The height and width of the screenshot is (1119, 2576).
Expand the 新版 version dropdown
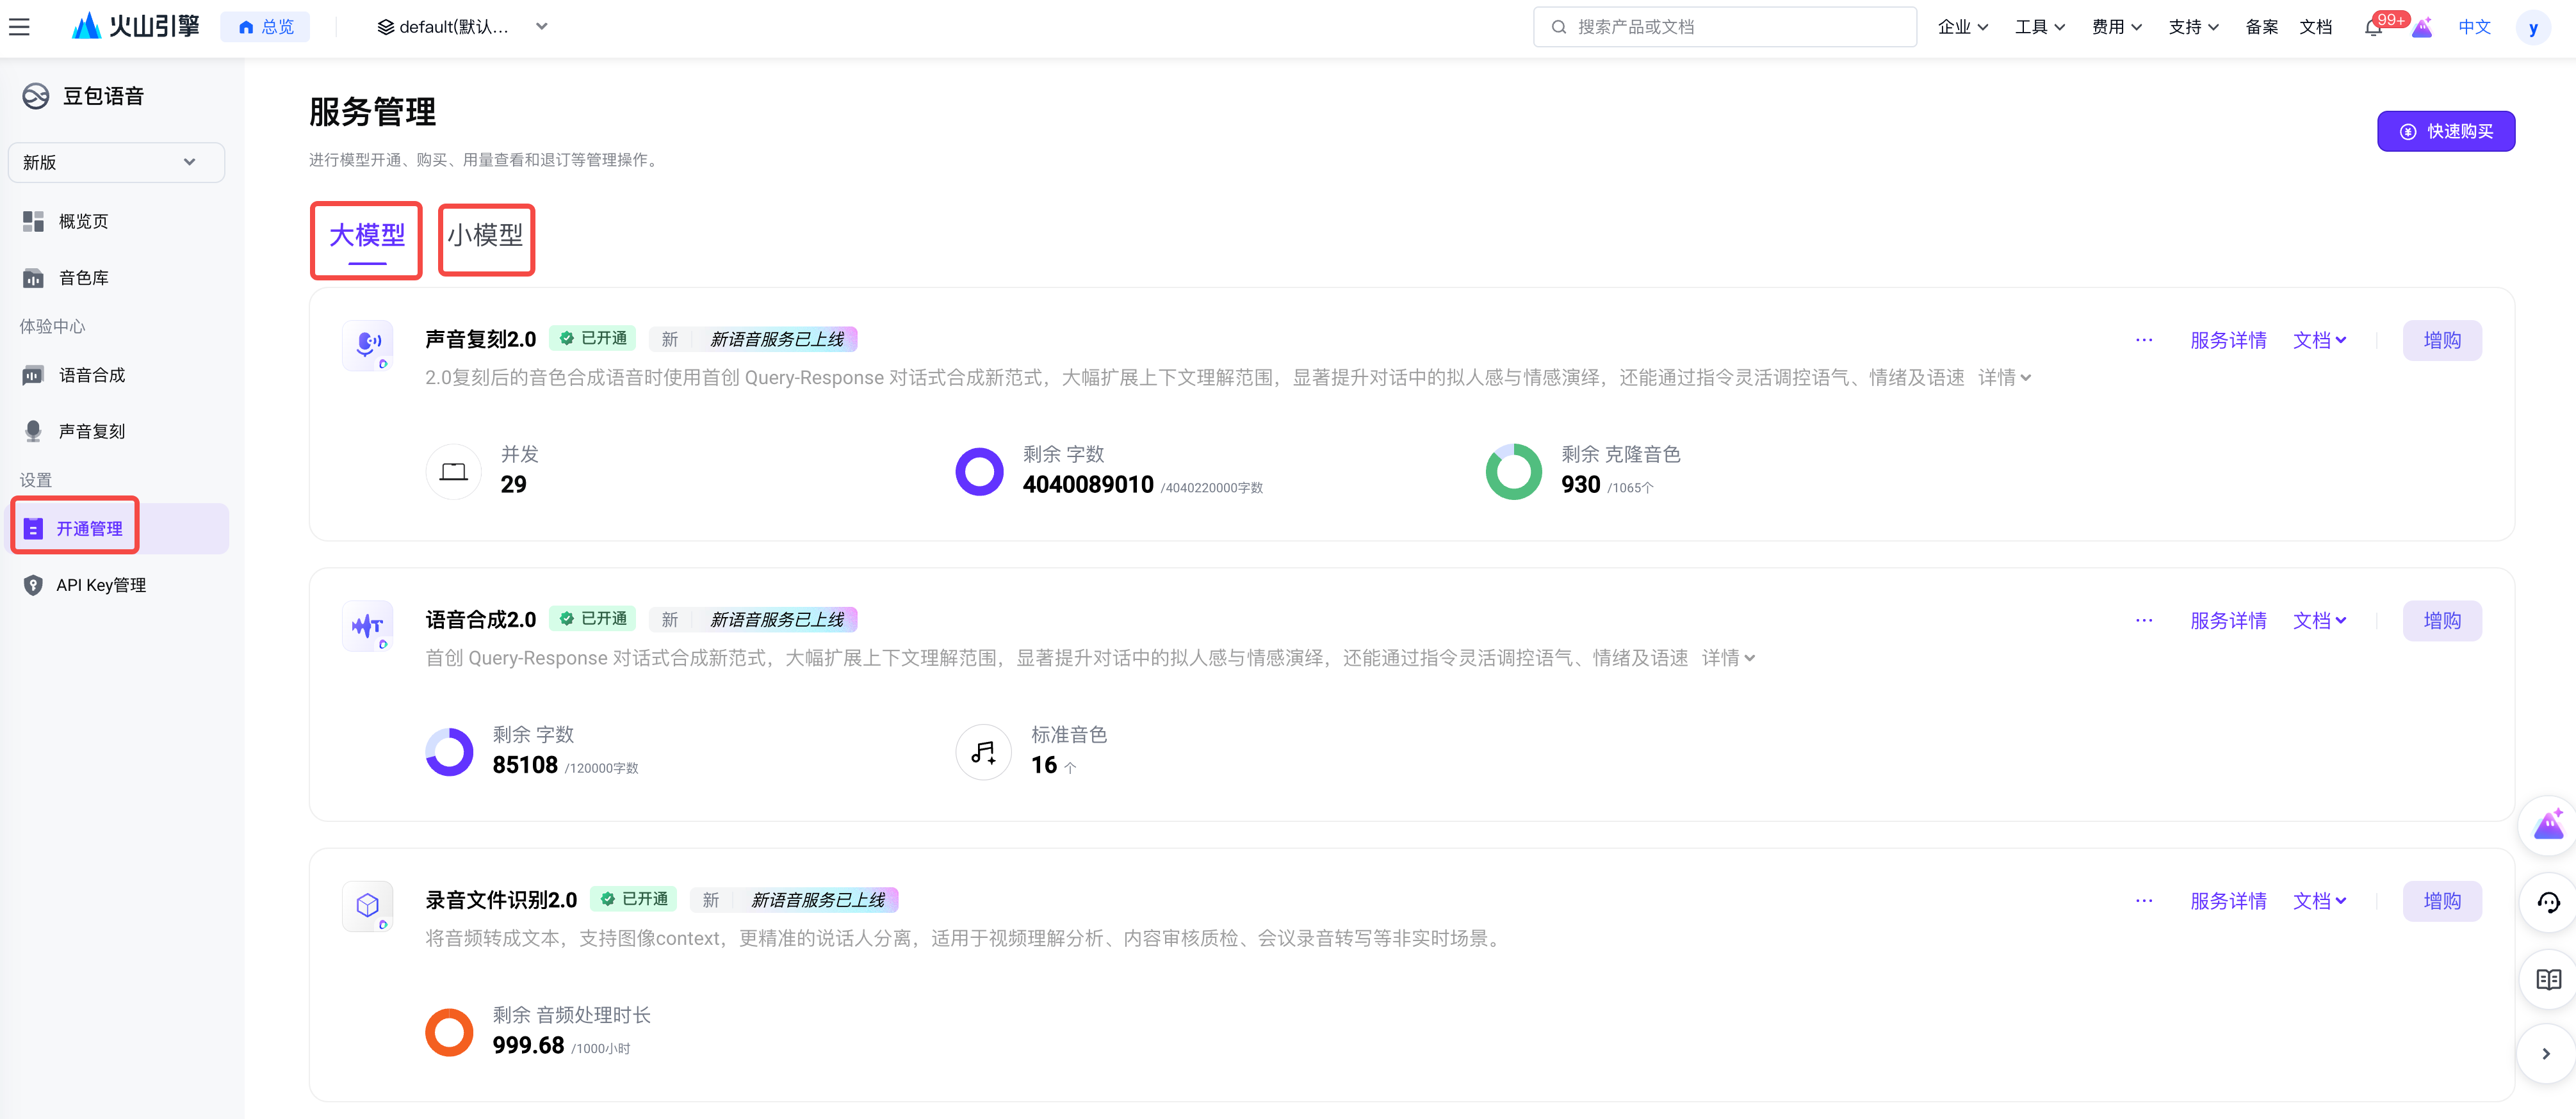click(116, 162)
